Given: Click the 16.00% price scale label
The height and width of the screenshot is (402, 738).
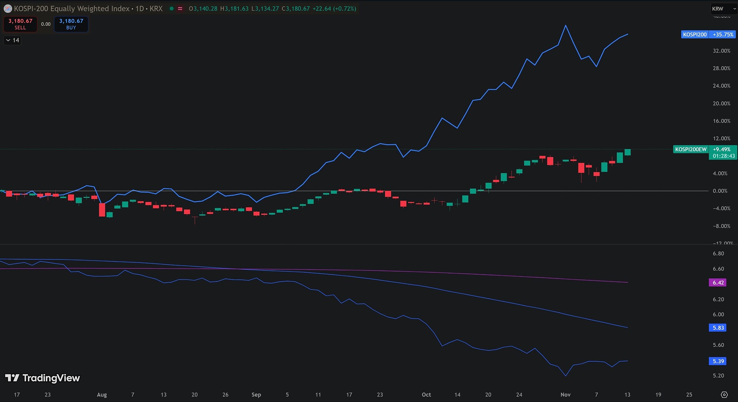Looking at the screenshot, I should (721, 121).
